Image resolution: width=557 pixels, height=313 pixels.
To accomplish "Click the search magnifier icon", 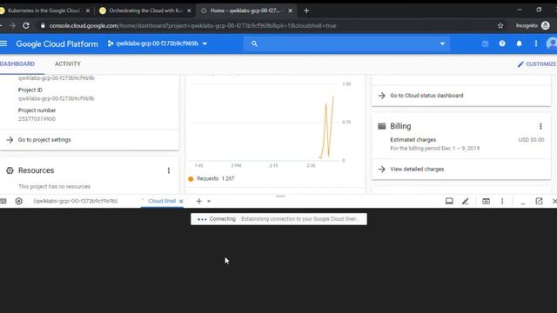I will [x=254, y=43].
